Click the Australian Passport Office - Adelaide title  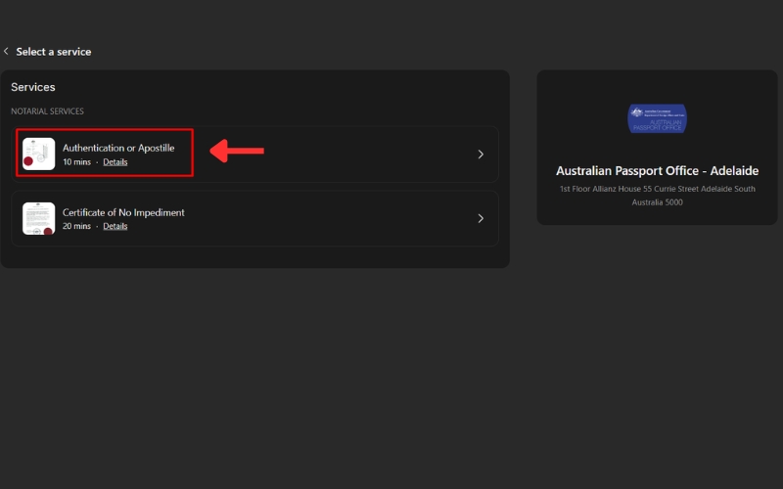pos(657,171)
